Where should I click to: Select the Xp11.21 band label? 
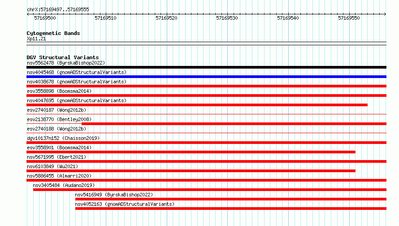[36, 39]
